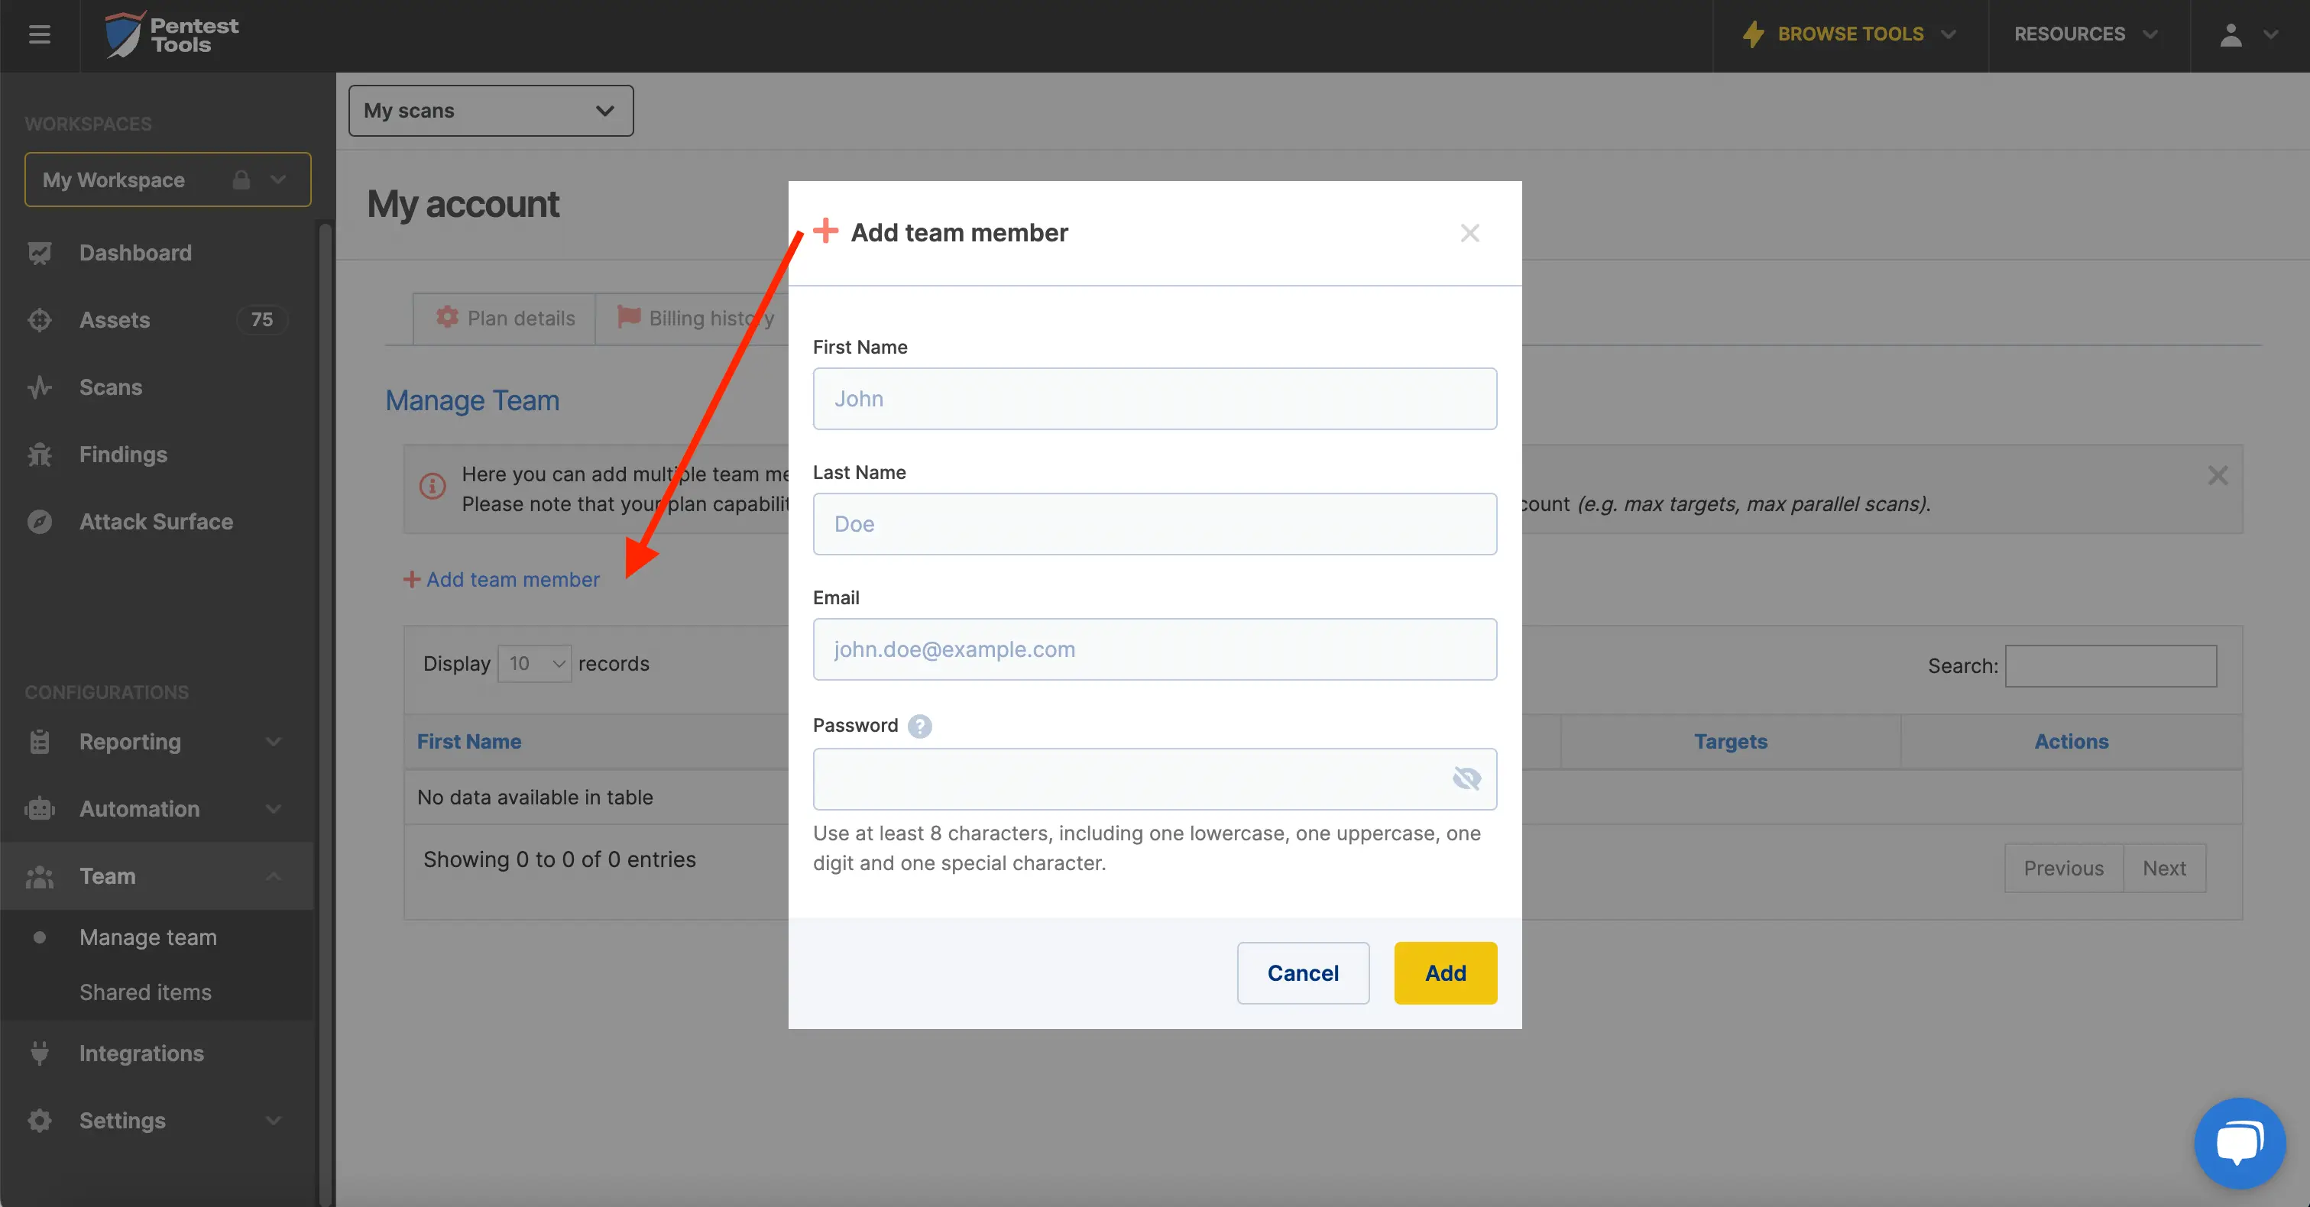Click the Email input field
Viewport: 2310px width, 1207px height.
tap(1154, 649)
